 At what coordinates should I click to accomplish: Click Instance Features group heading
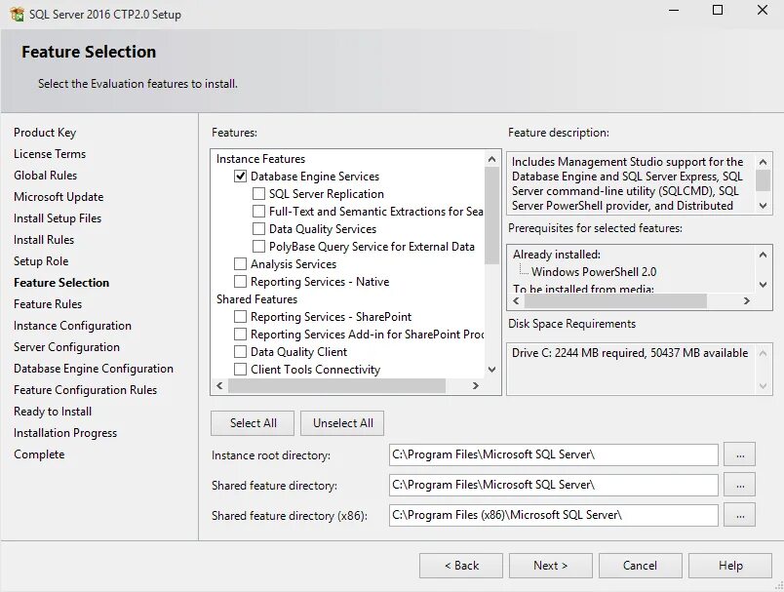coord(260,159)
